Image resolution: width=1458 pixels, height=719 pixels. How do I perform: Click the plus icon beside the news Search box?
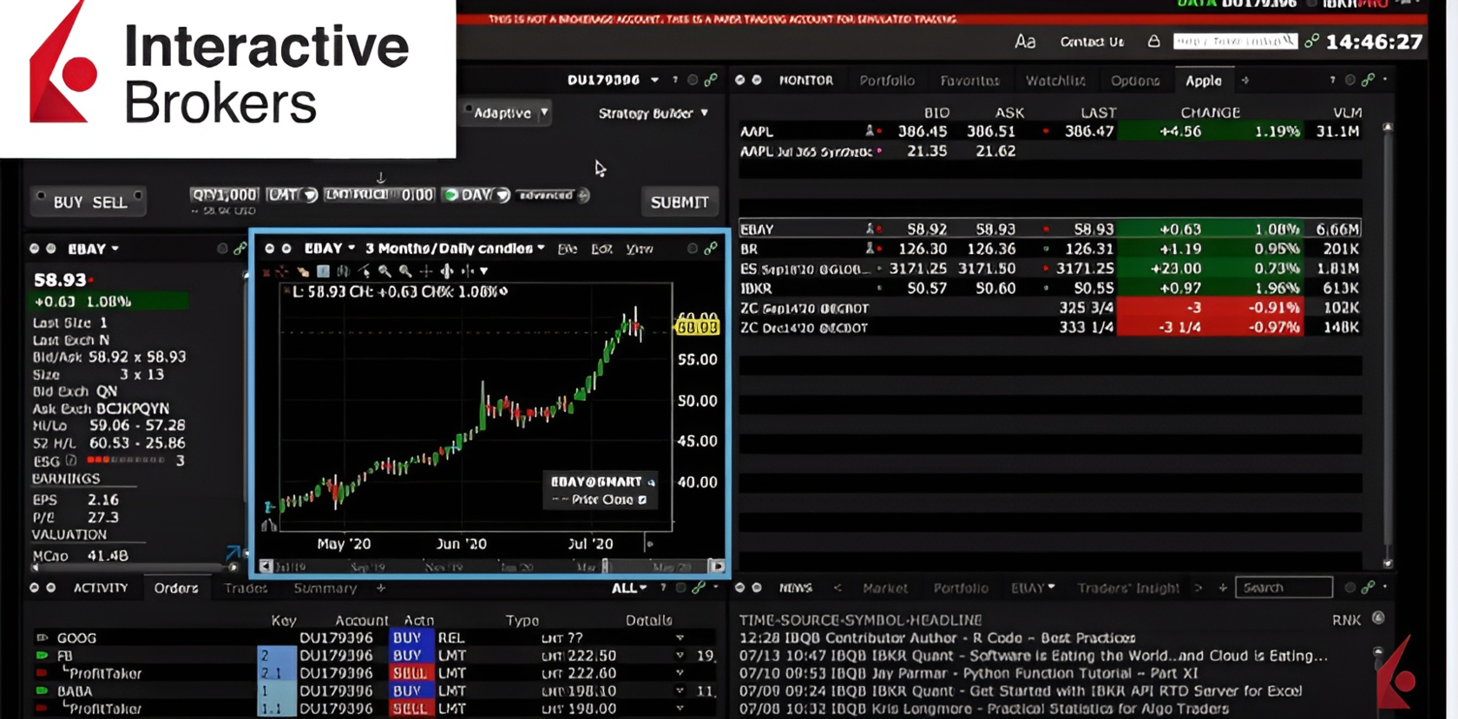tap(1223, 588)
